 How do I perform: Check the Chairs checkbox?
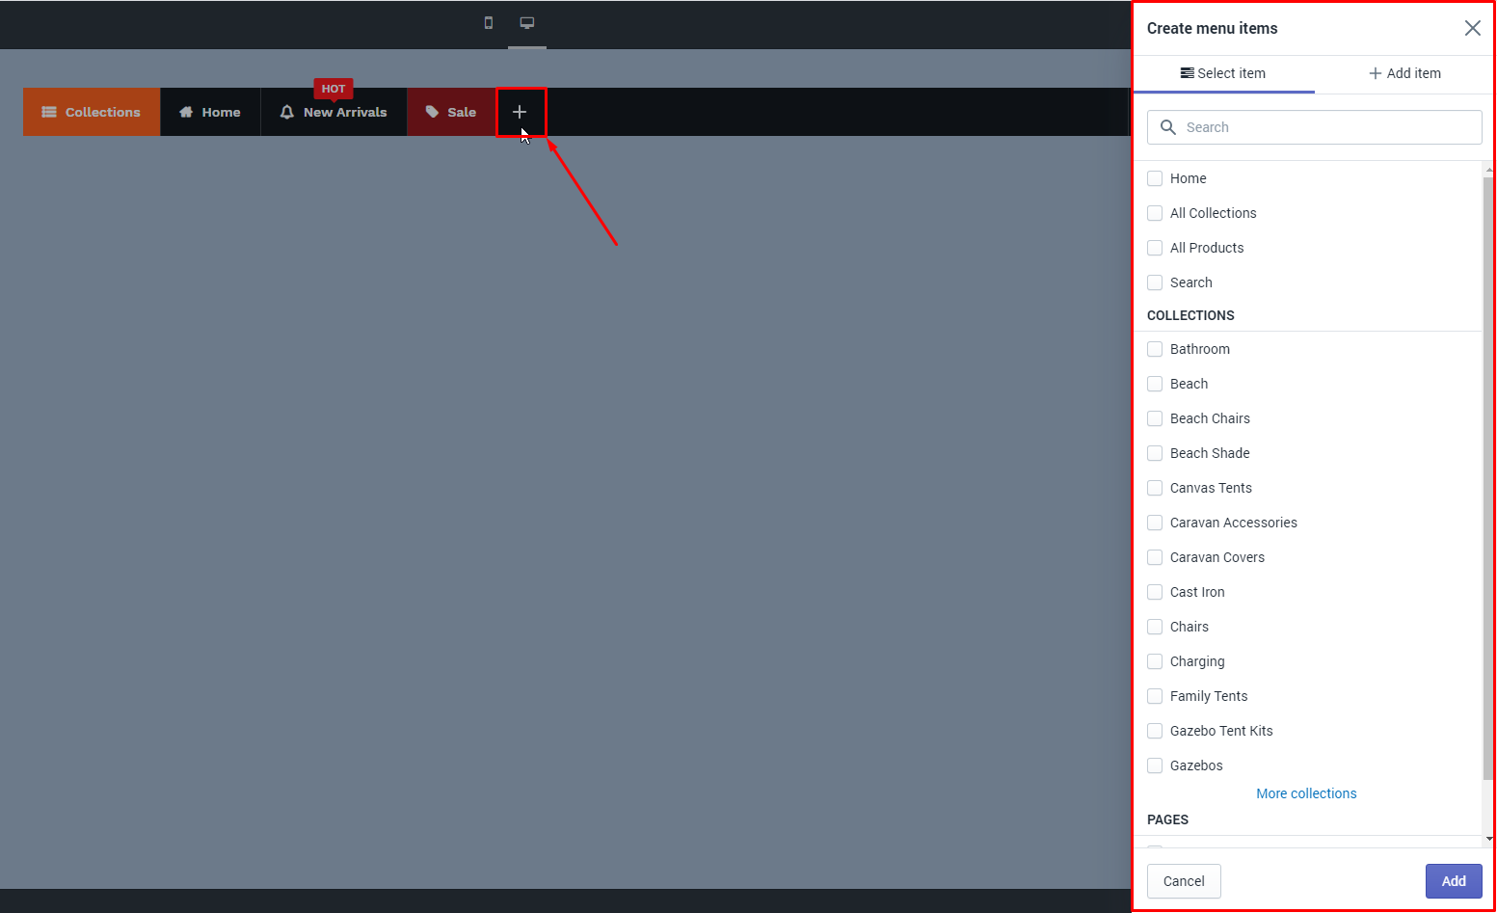tap(1155, 627)
